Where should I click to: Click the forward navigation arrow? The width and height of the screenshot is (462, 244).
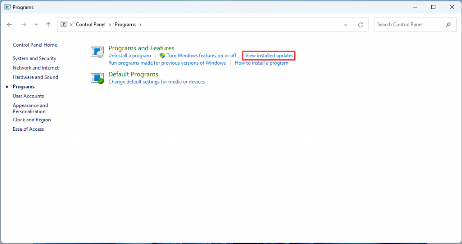[x=23, y=25]
